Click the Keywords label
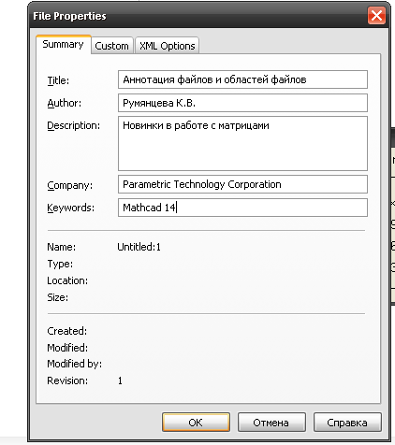 coord(70,208)
